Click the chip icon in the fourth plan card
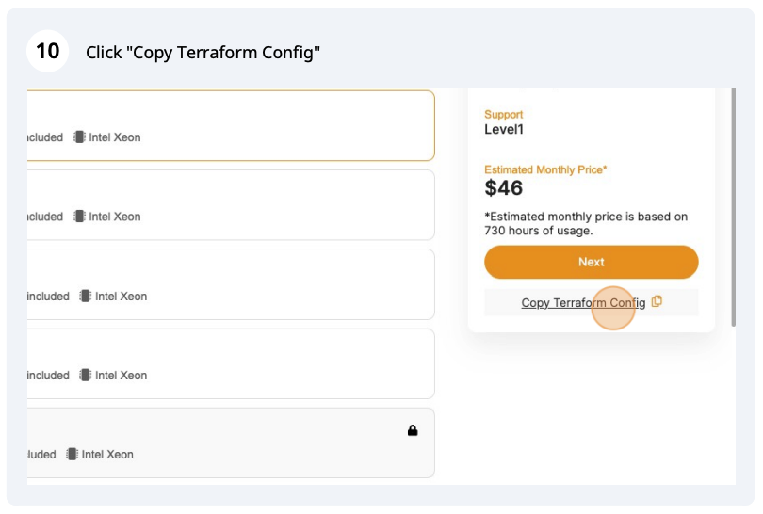 coord(86,375)
